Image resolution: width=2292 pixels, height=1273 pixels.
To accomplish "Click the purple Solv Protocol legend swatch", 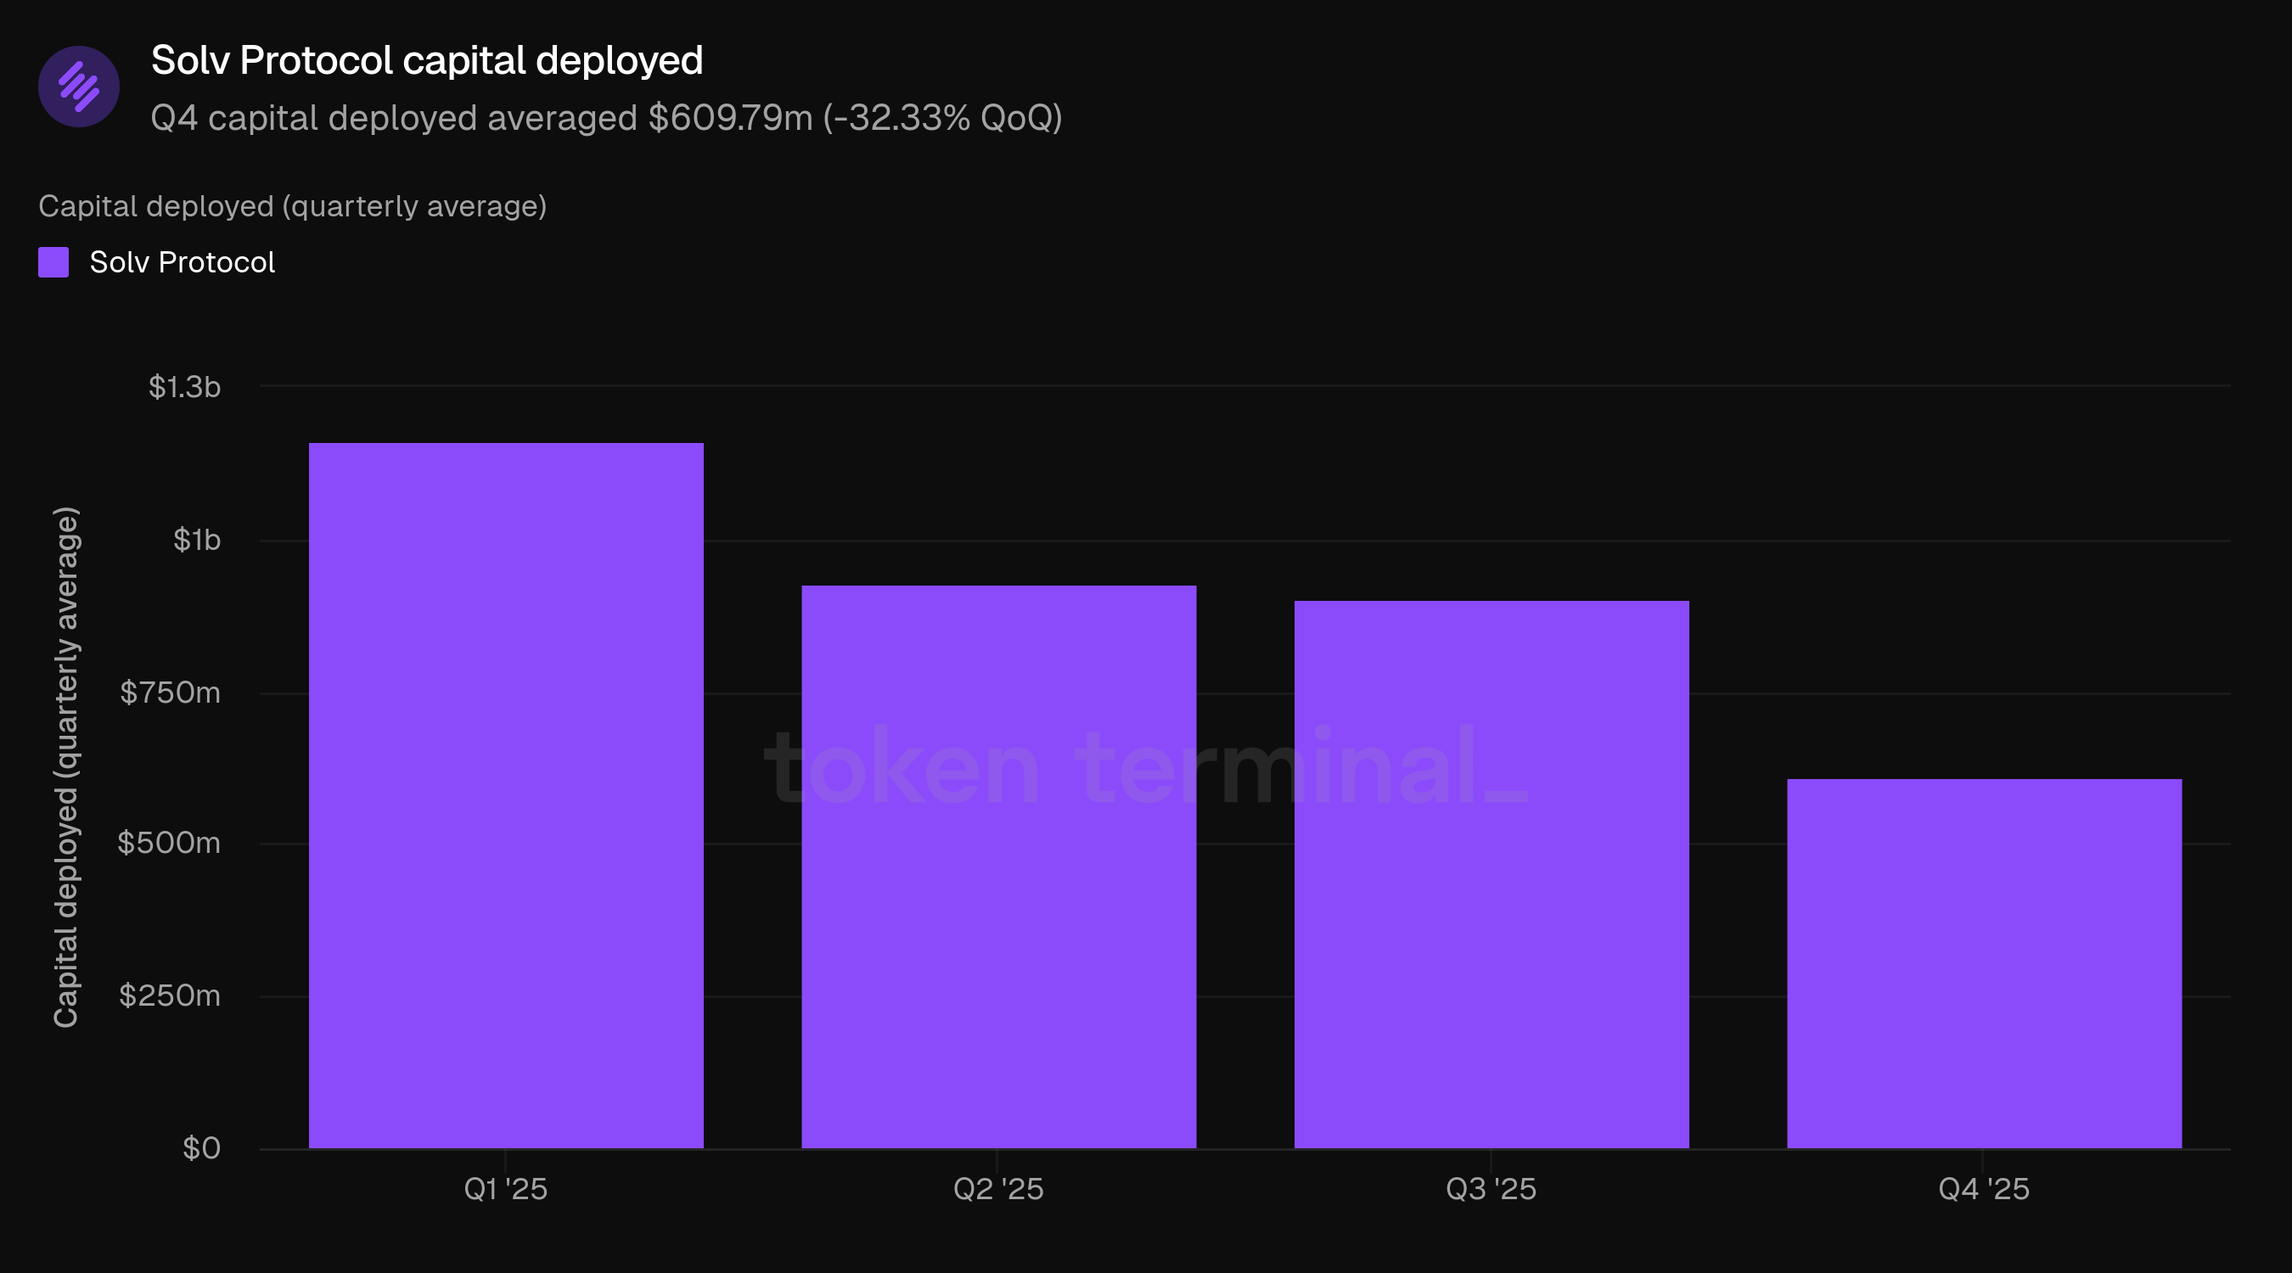I will 53,262.
